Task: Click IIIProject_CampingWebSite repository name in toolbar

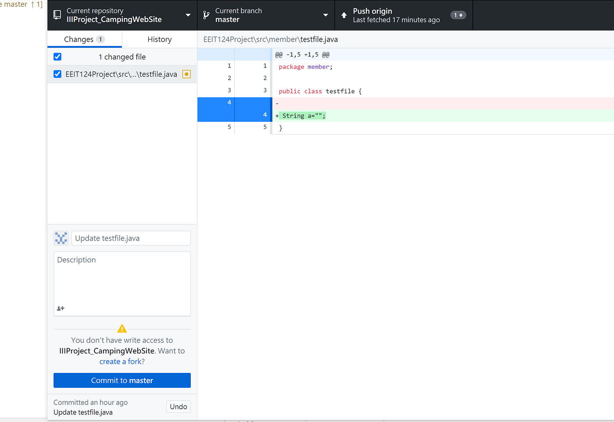Action: (x=114, y=19)
